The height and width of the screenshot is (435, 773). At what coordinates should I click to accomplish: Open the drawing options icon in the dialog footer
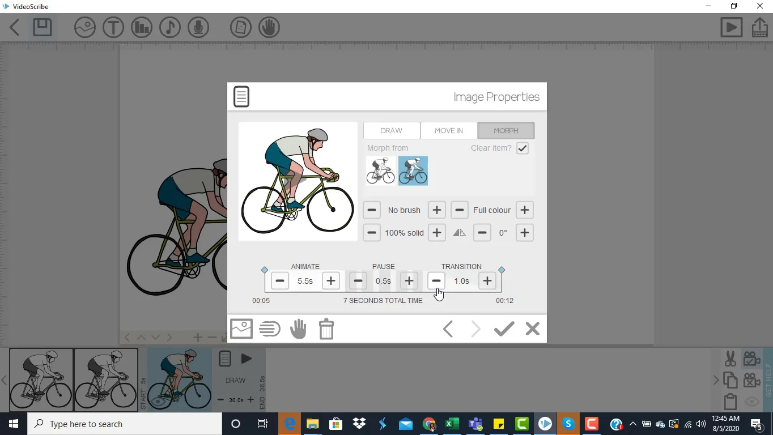click(x=270, y=329)
